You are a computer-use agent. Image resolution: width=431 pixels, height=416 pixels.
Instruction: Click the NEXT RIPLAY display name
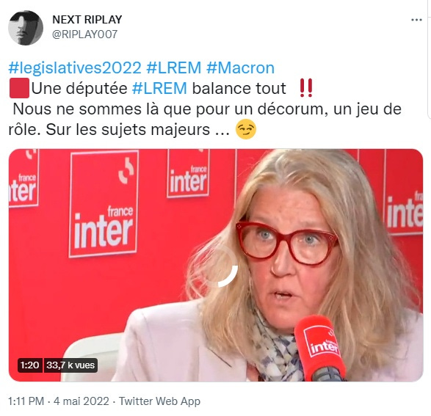point(87,20)
